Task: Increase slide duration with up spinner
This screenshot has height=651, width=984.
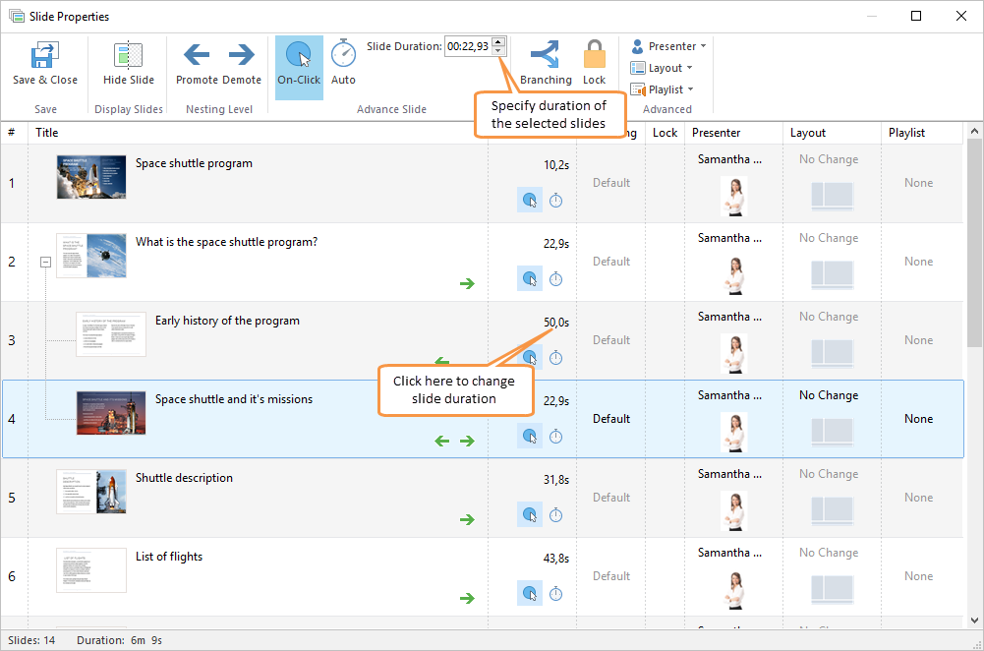Action: (x=498, y=42)
